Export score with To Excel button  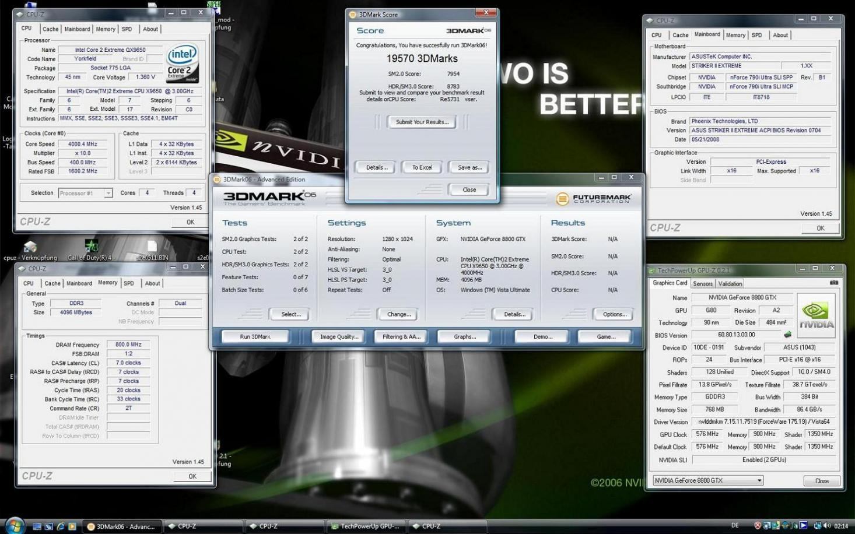[422, 167]
